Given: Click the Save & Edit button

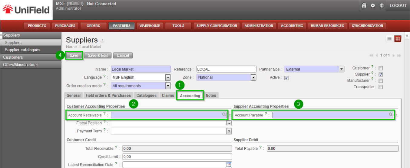Looking at the screenshot, I should click(x=98, y=56).
